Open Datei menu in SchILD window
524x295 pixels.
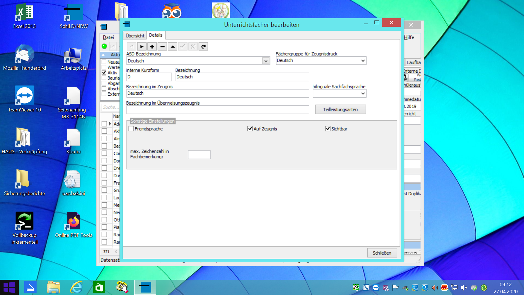(x=108, y=37)
